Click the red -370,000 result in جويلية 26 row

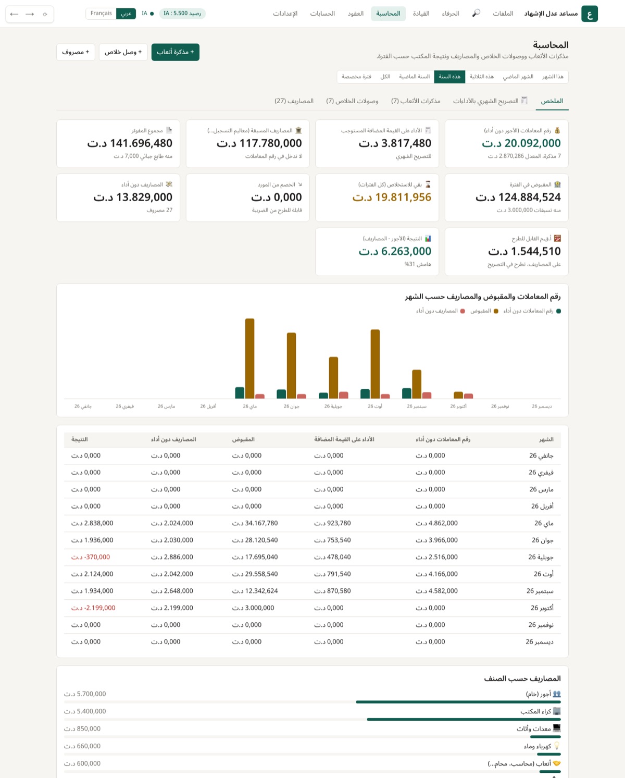(91, 557)
